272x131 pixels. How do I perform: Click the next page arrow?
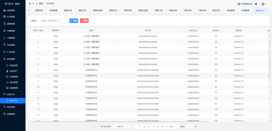(x=176, y=126)
